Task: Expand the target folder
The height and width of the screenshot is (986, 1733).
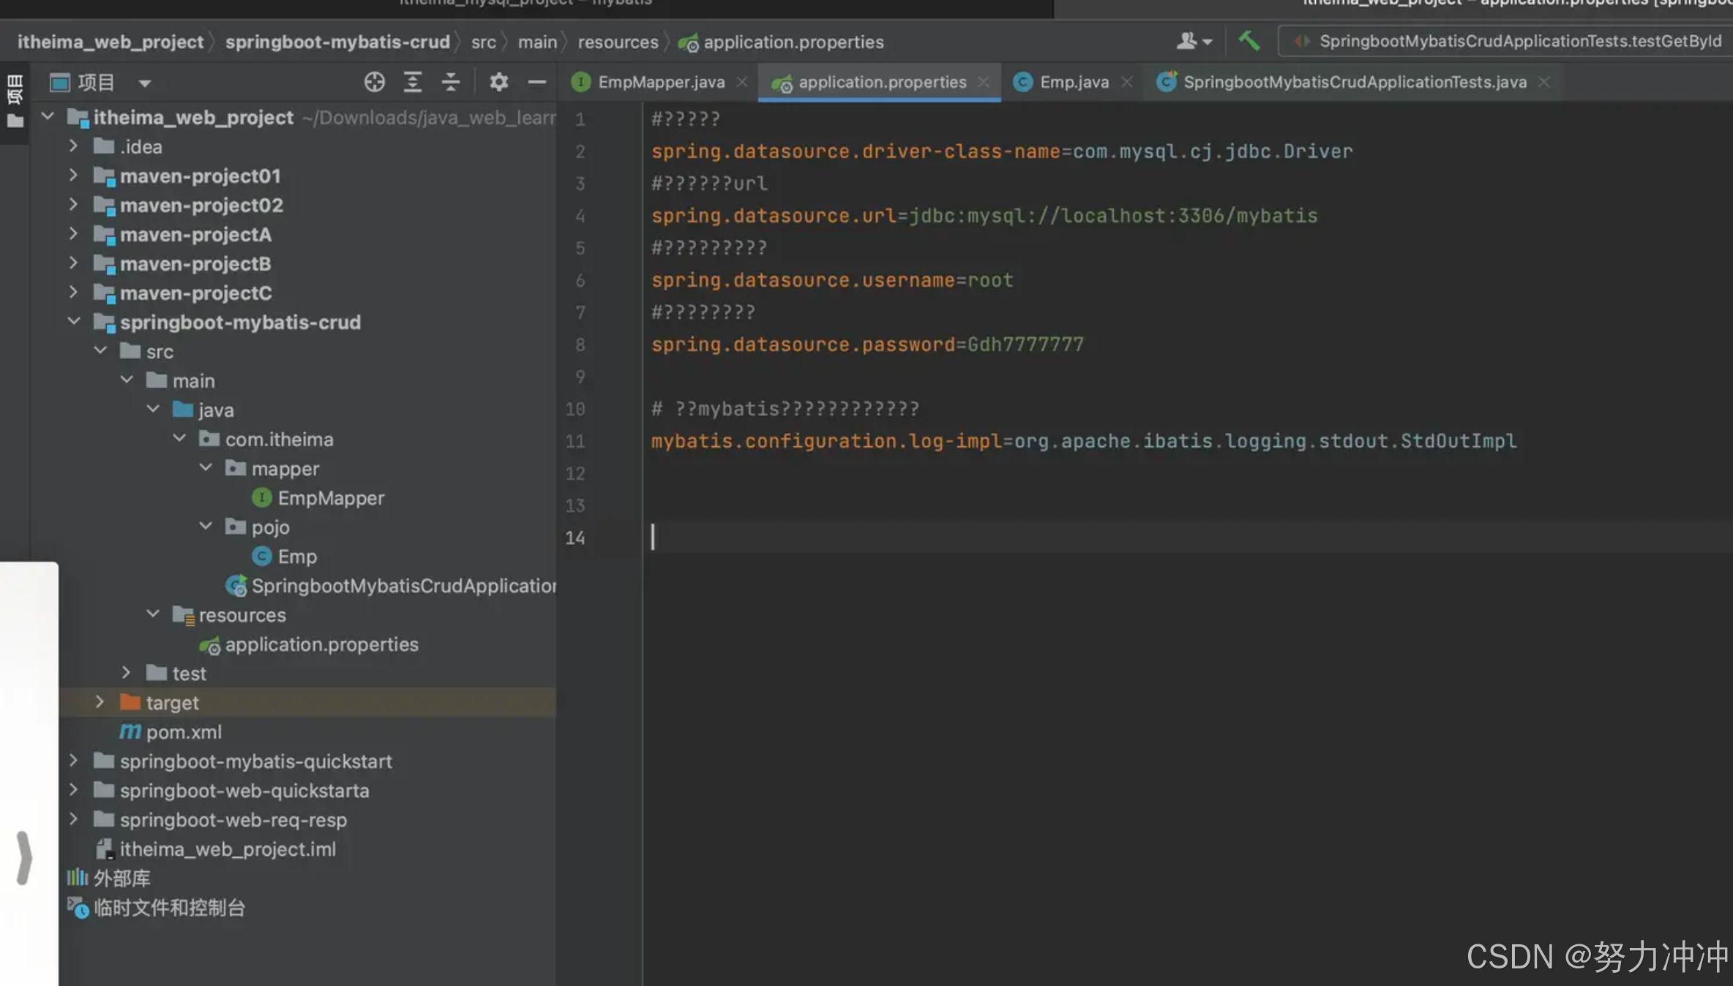Action: click(x=100, y=702)
